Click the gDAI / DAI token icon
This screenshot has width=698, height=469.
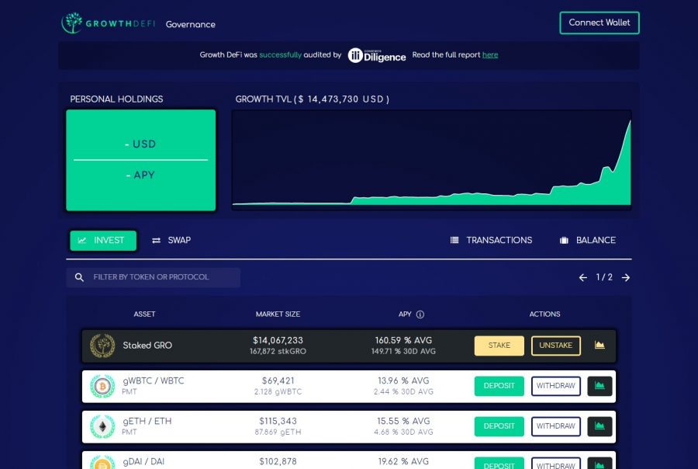(x=102, y=463)
